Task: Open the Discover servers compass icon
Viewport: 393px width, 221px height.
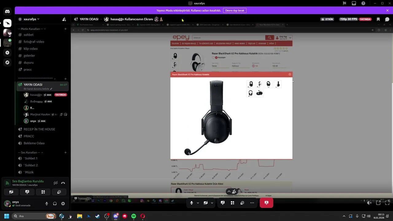Action: (x=7, y=62)
